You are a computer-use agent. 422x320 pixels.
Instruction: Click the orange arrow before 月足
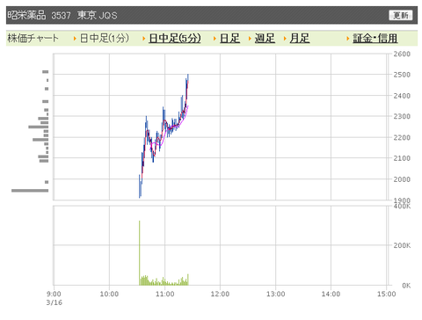(285, 39)
